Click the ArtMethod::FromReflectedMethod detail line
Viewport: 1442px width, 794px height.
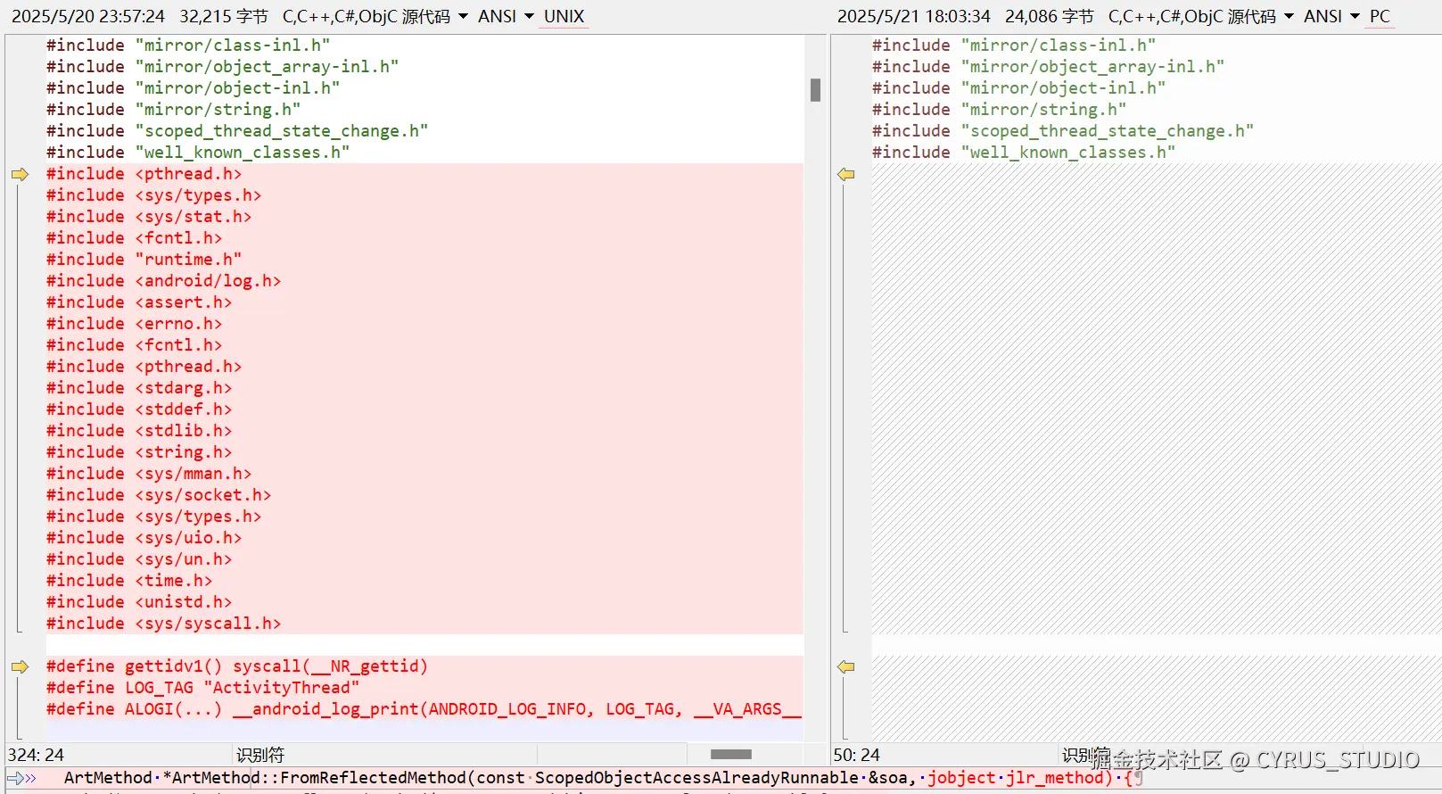[x=603, y=778]
